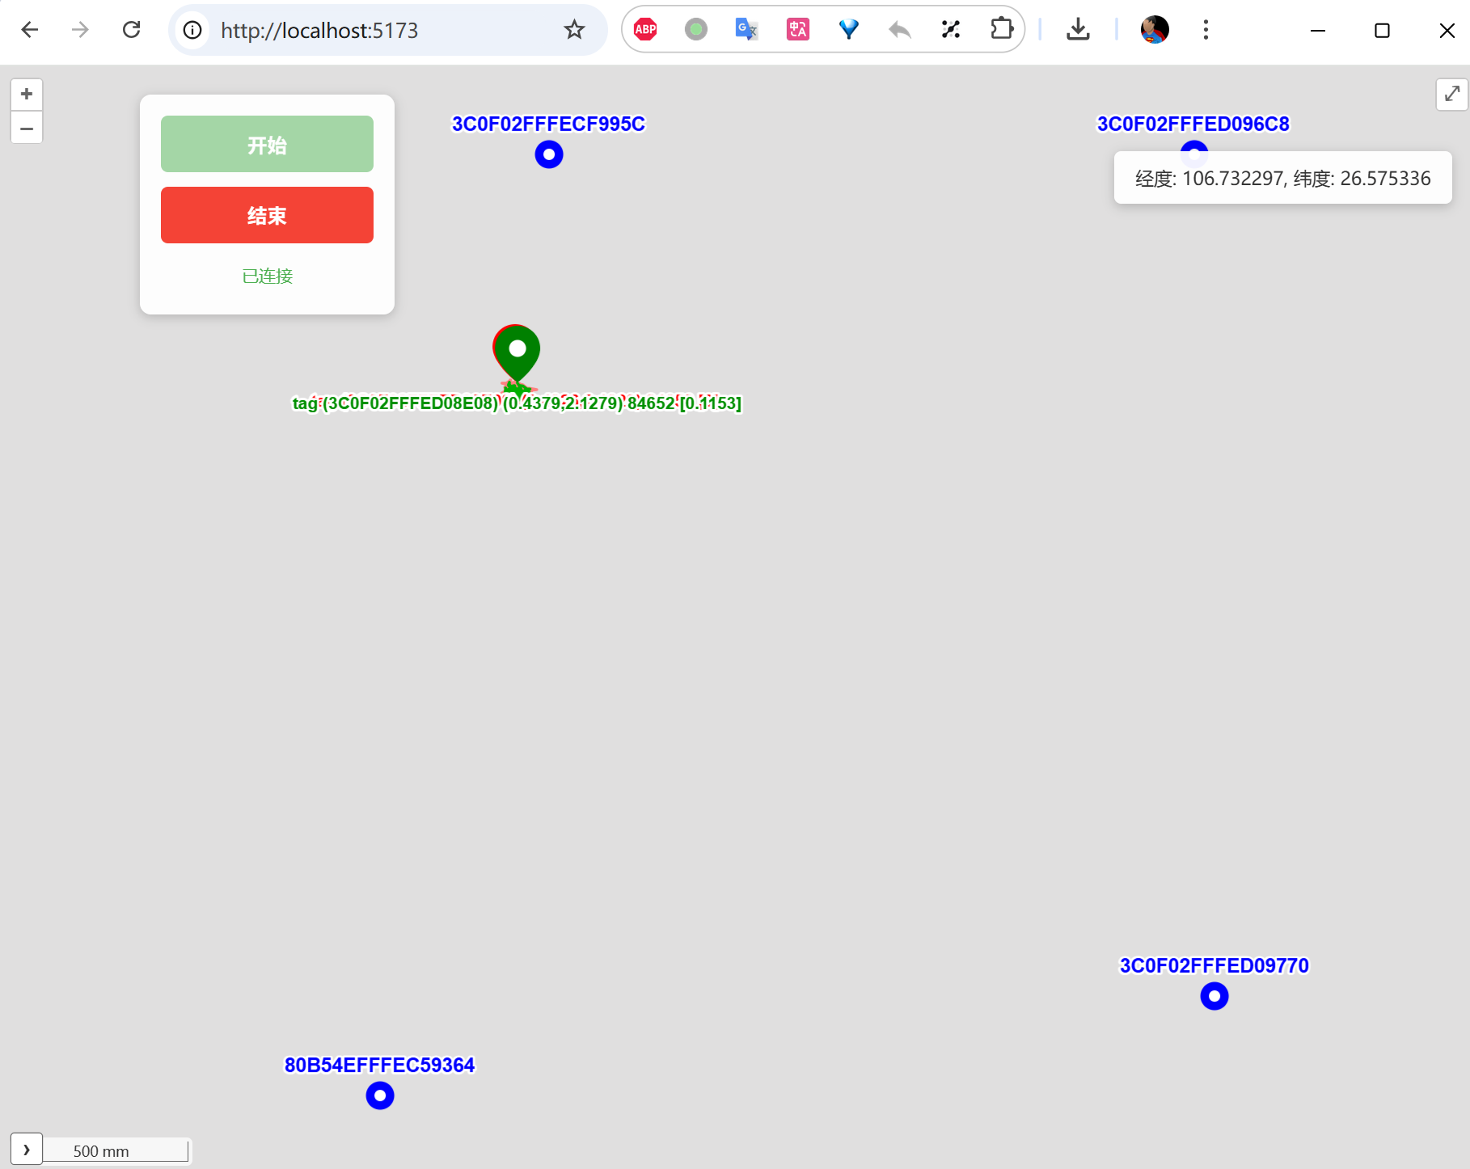Viewport: 1470px width, 1169px height.
Task: Open the browser extensions puzzle menu
Action: 1001,30
